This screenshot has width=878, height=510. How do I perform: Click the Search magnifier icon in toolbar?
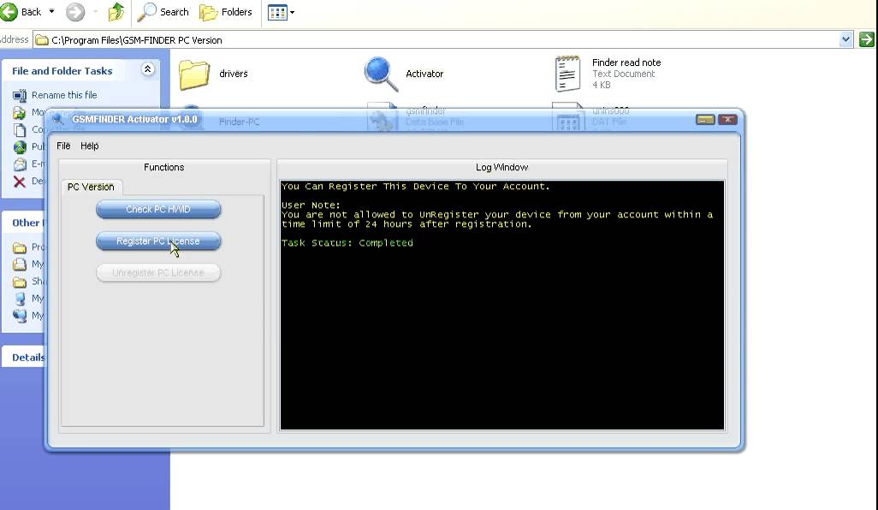[x=146, y=12]
